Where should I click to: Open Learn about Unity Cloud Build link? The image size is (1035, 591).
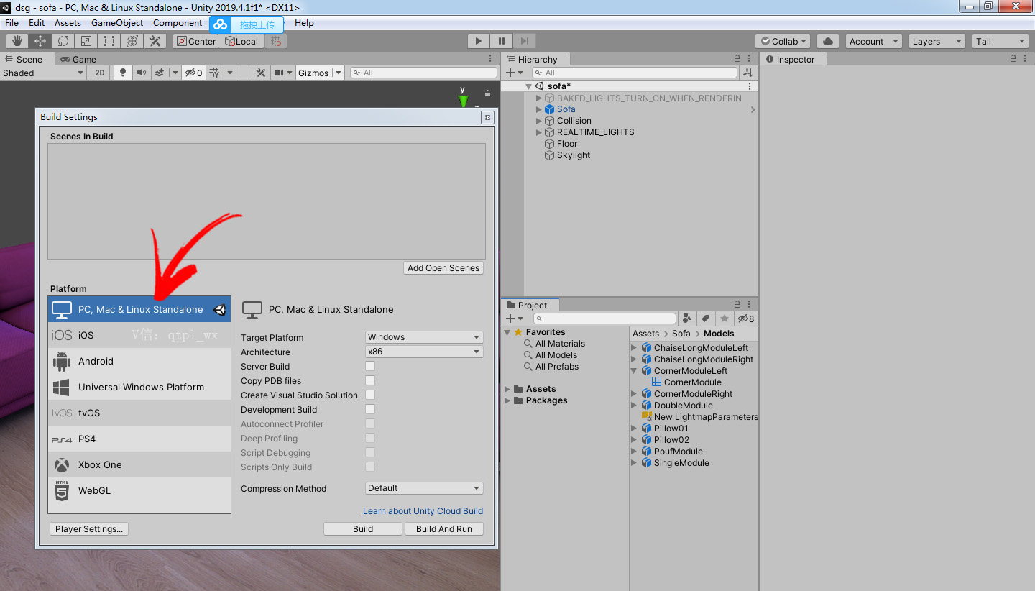pos(423,511)
